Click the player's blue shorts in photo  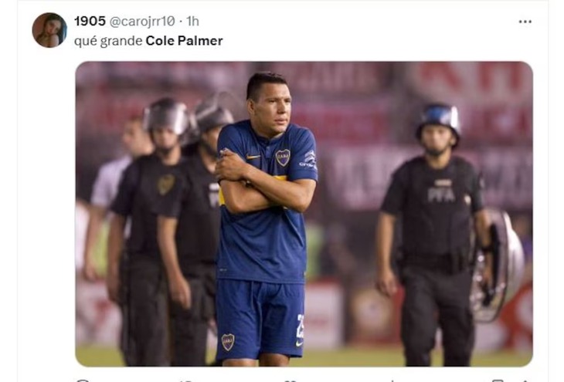(x=260, y=318)
